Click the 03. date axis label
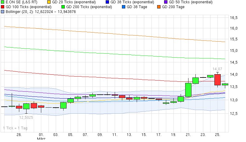Screen dimensions: 246x142 (x=56, y=135)
